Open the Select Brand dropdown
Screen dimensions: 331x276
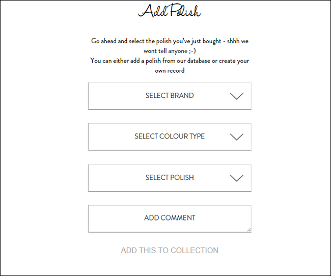click(170, 96)
